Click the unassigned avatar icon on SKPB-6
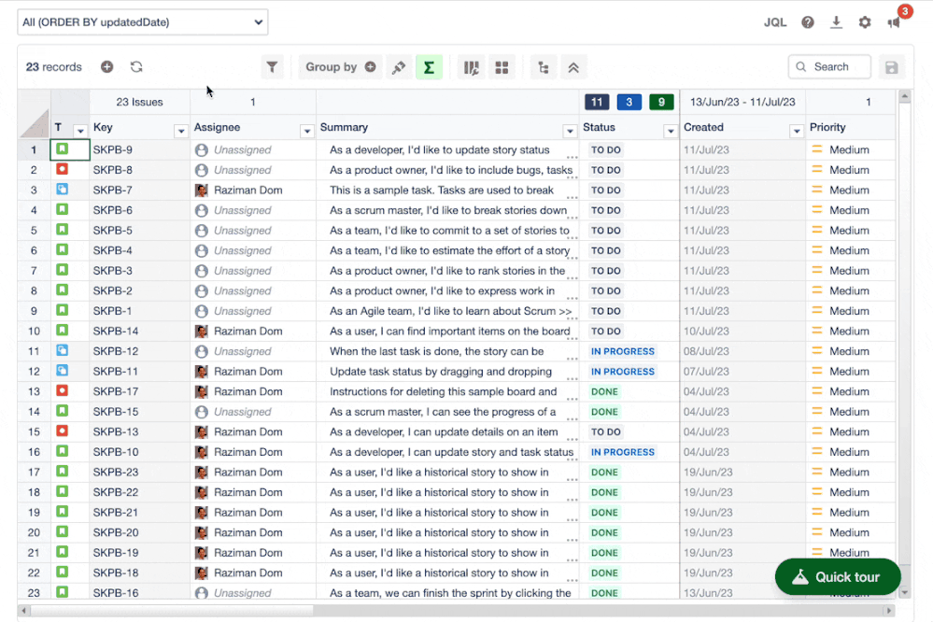The width and height of the screenshot is (933, 622). tap(202, 211)
